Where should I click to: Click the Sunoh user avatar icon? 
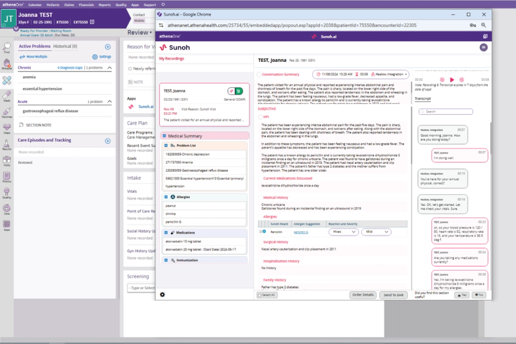point(483,47)
